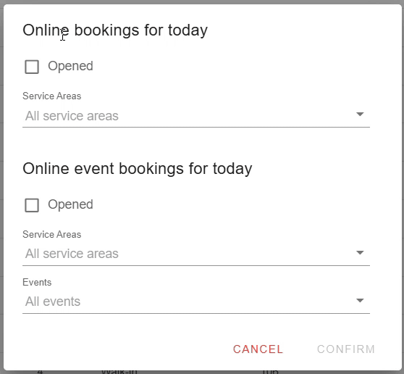Click the Events field label

[37, 283]
